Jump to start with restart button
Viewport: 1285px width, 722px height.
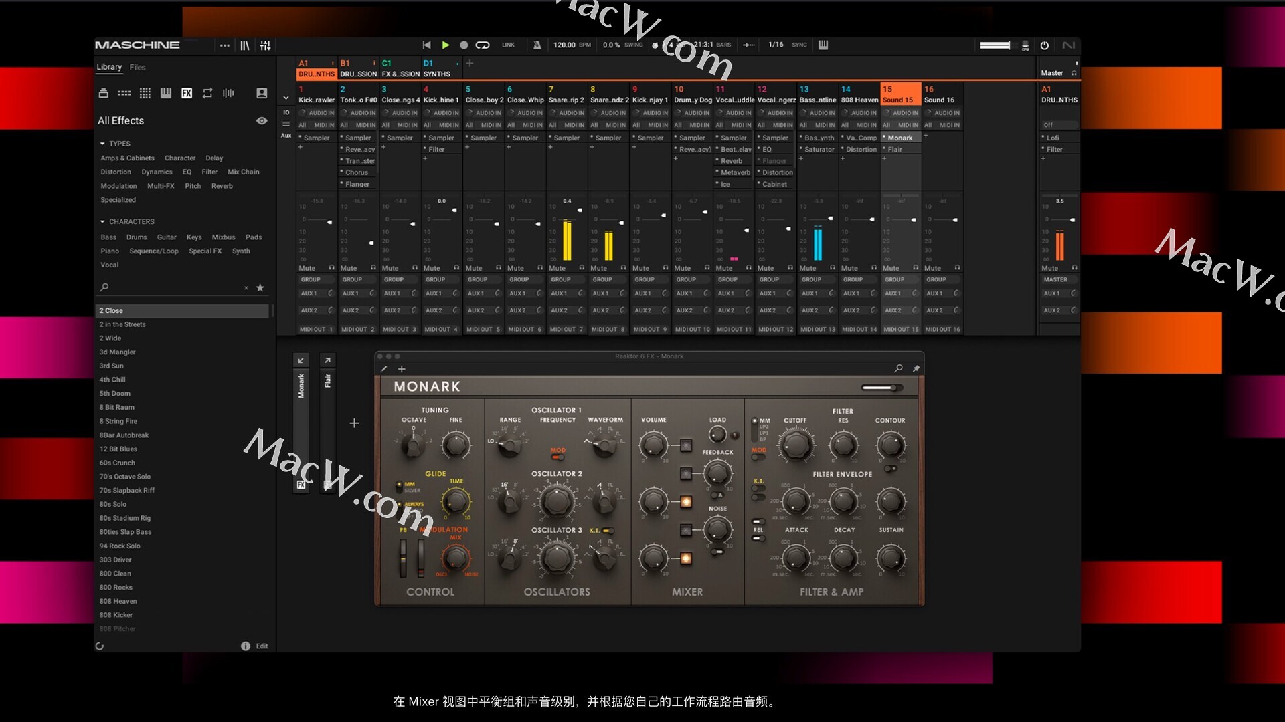(x=427, y=45)
